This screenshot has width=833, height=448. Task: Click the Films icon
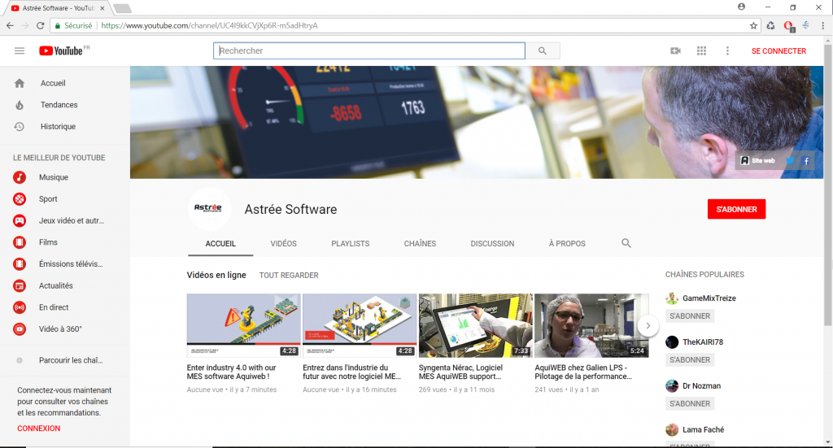(x=20, y=242)
